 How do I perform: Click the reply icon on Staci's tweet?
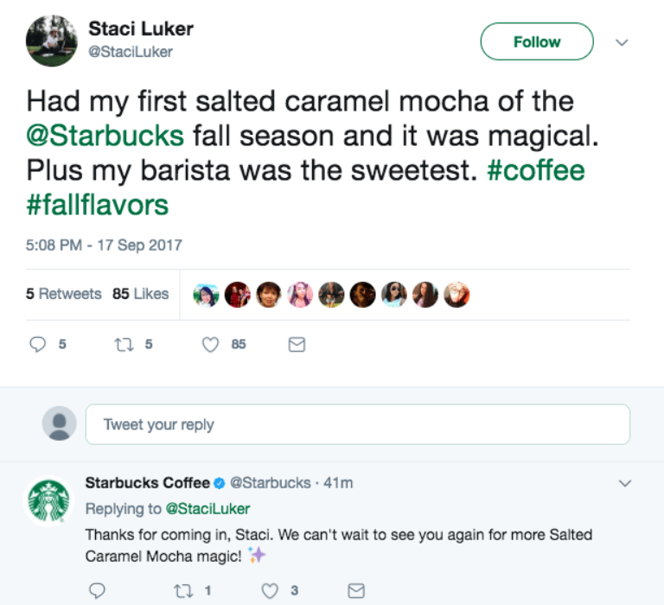click(x=37, y=344)
